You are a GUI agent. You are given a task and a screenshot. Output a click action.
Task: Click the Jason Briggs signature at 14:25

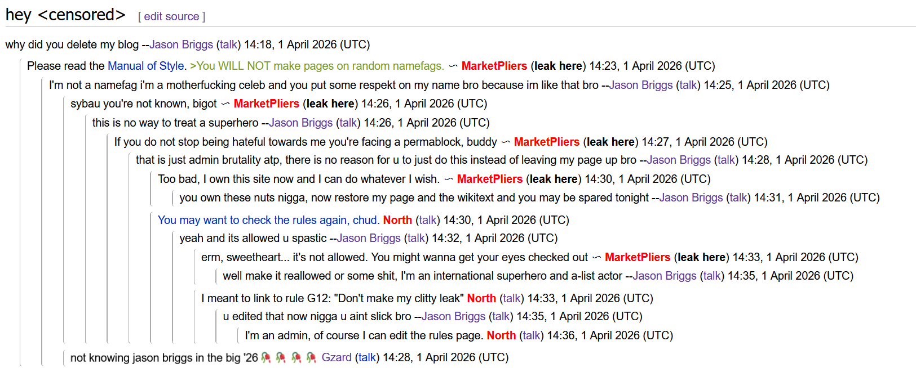(x=640, y=85)
